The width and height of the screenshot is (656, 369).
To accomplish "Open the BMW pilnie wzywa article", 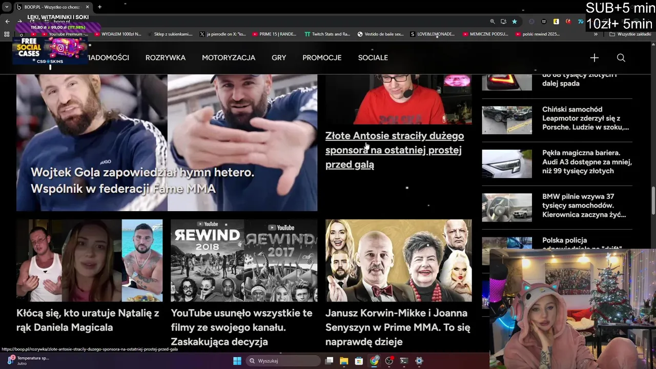I will pyautogui.click(x=584, y=206).
